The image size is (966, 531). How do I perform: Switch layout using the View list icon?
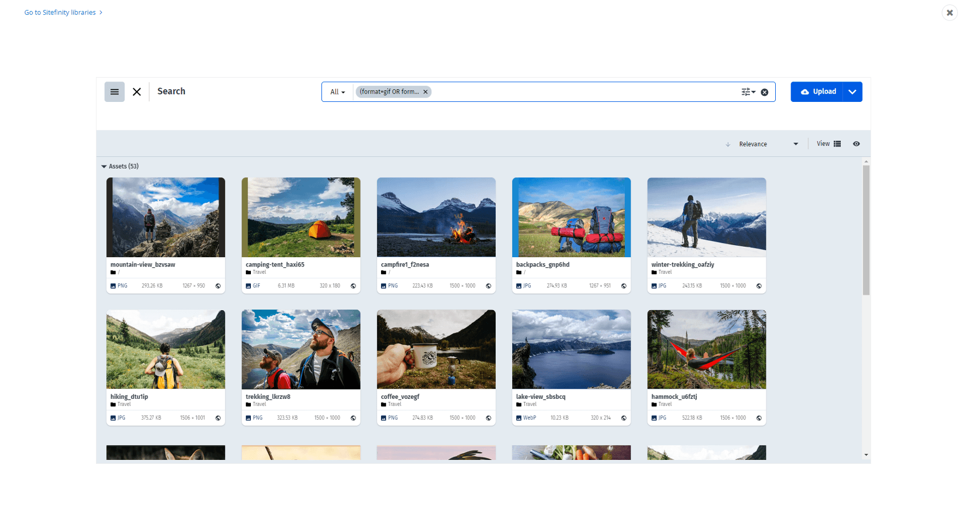[x=837, y=144]
